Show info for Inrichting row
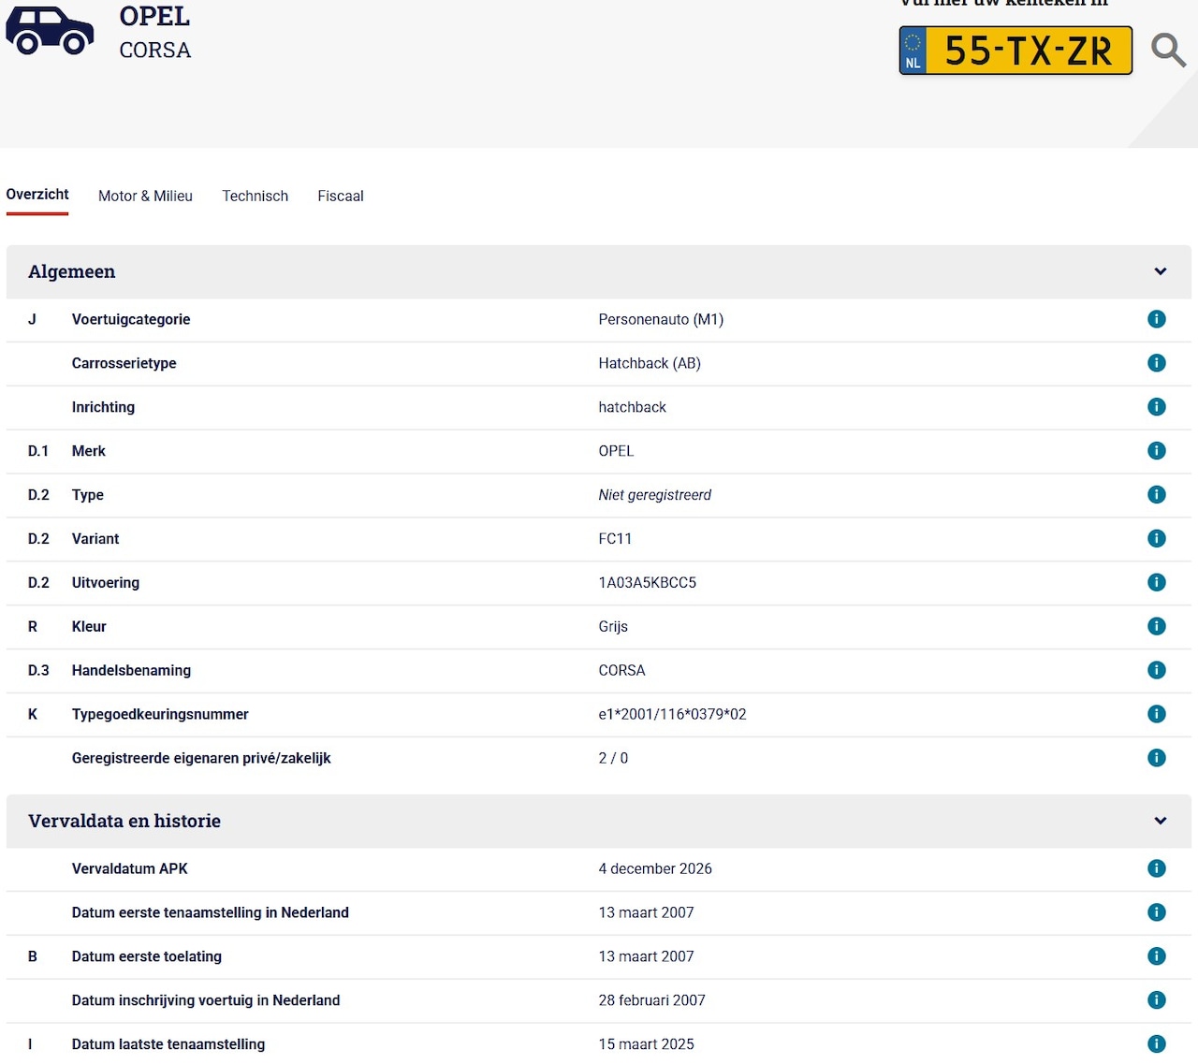1198x1064 pixels. 1157,407
